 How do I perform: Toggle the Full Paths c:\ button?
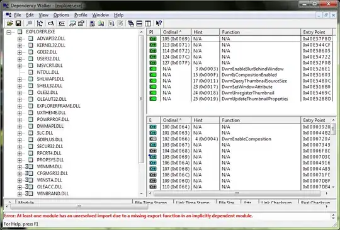point(51,23)
